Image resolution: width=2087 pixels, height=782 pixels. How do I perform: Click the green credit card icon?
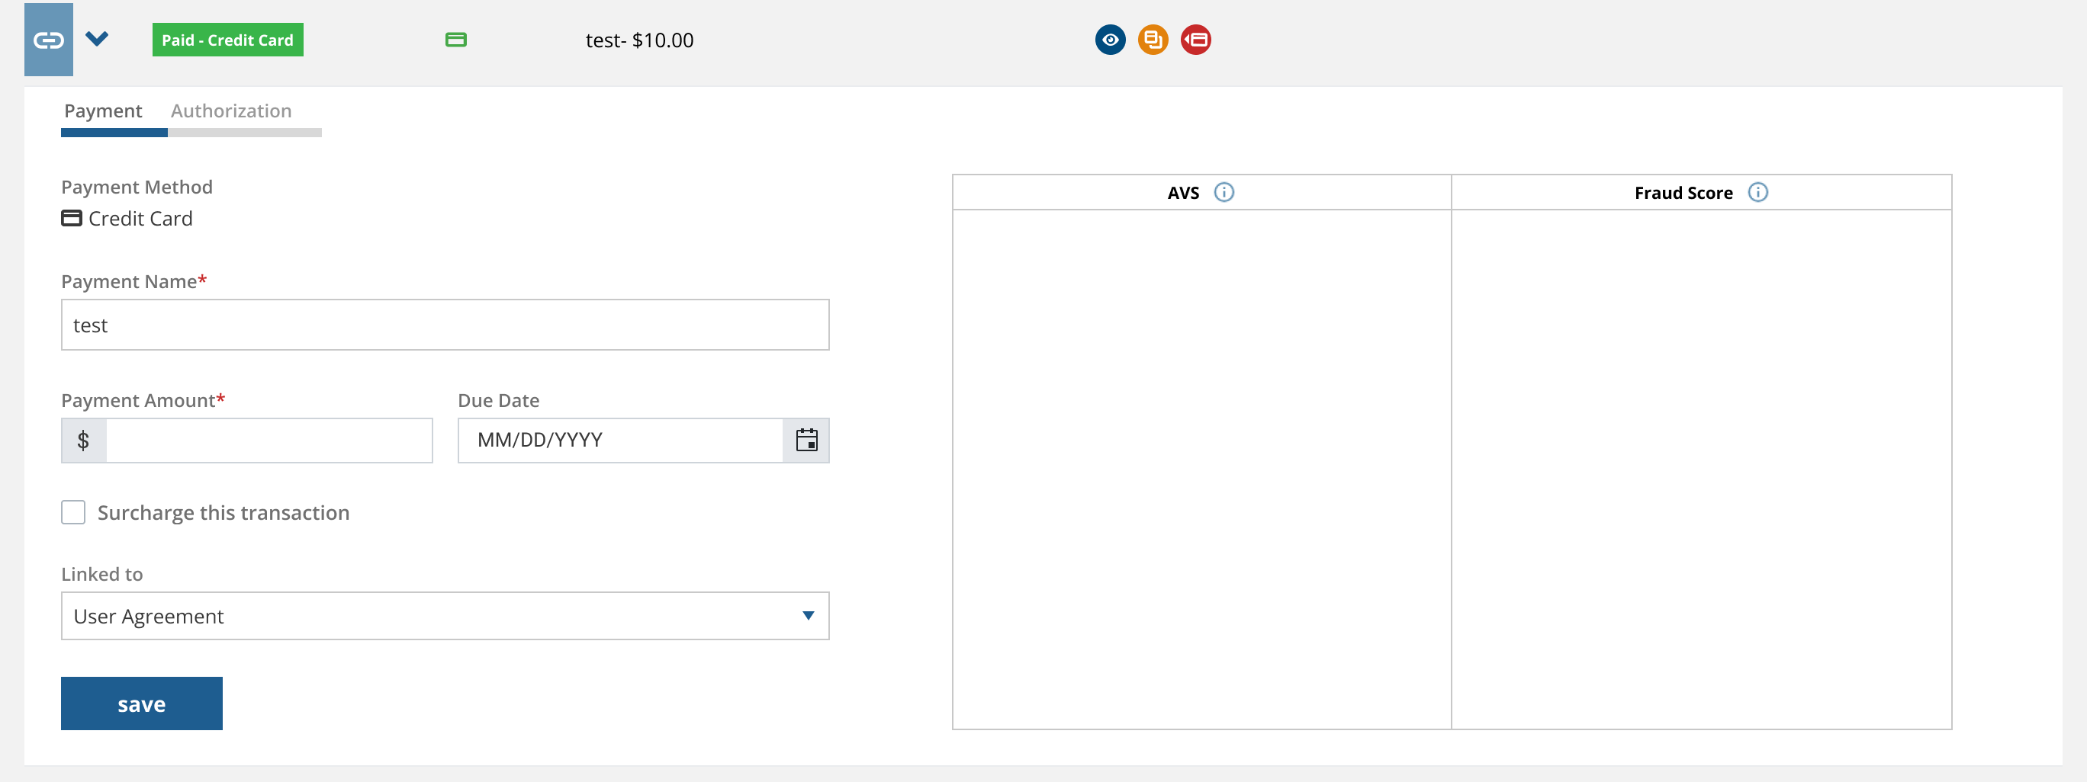click(x=456, y=40)
